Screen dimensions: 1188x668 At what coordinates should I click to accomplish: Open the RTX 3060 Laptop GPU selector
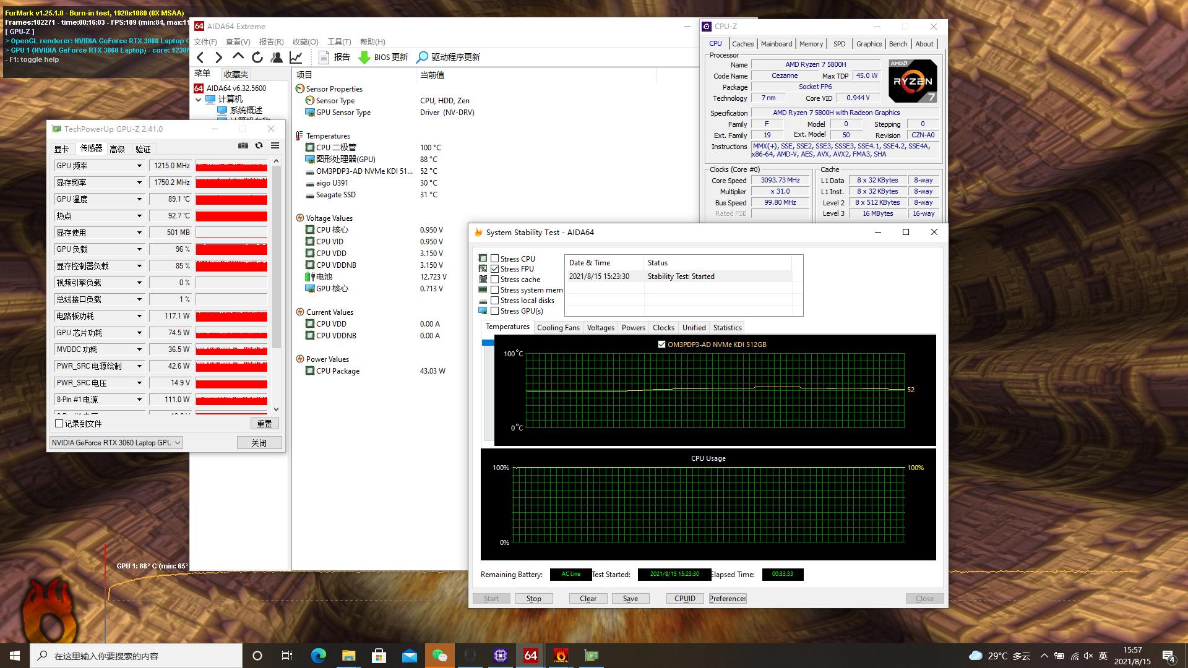116,443
